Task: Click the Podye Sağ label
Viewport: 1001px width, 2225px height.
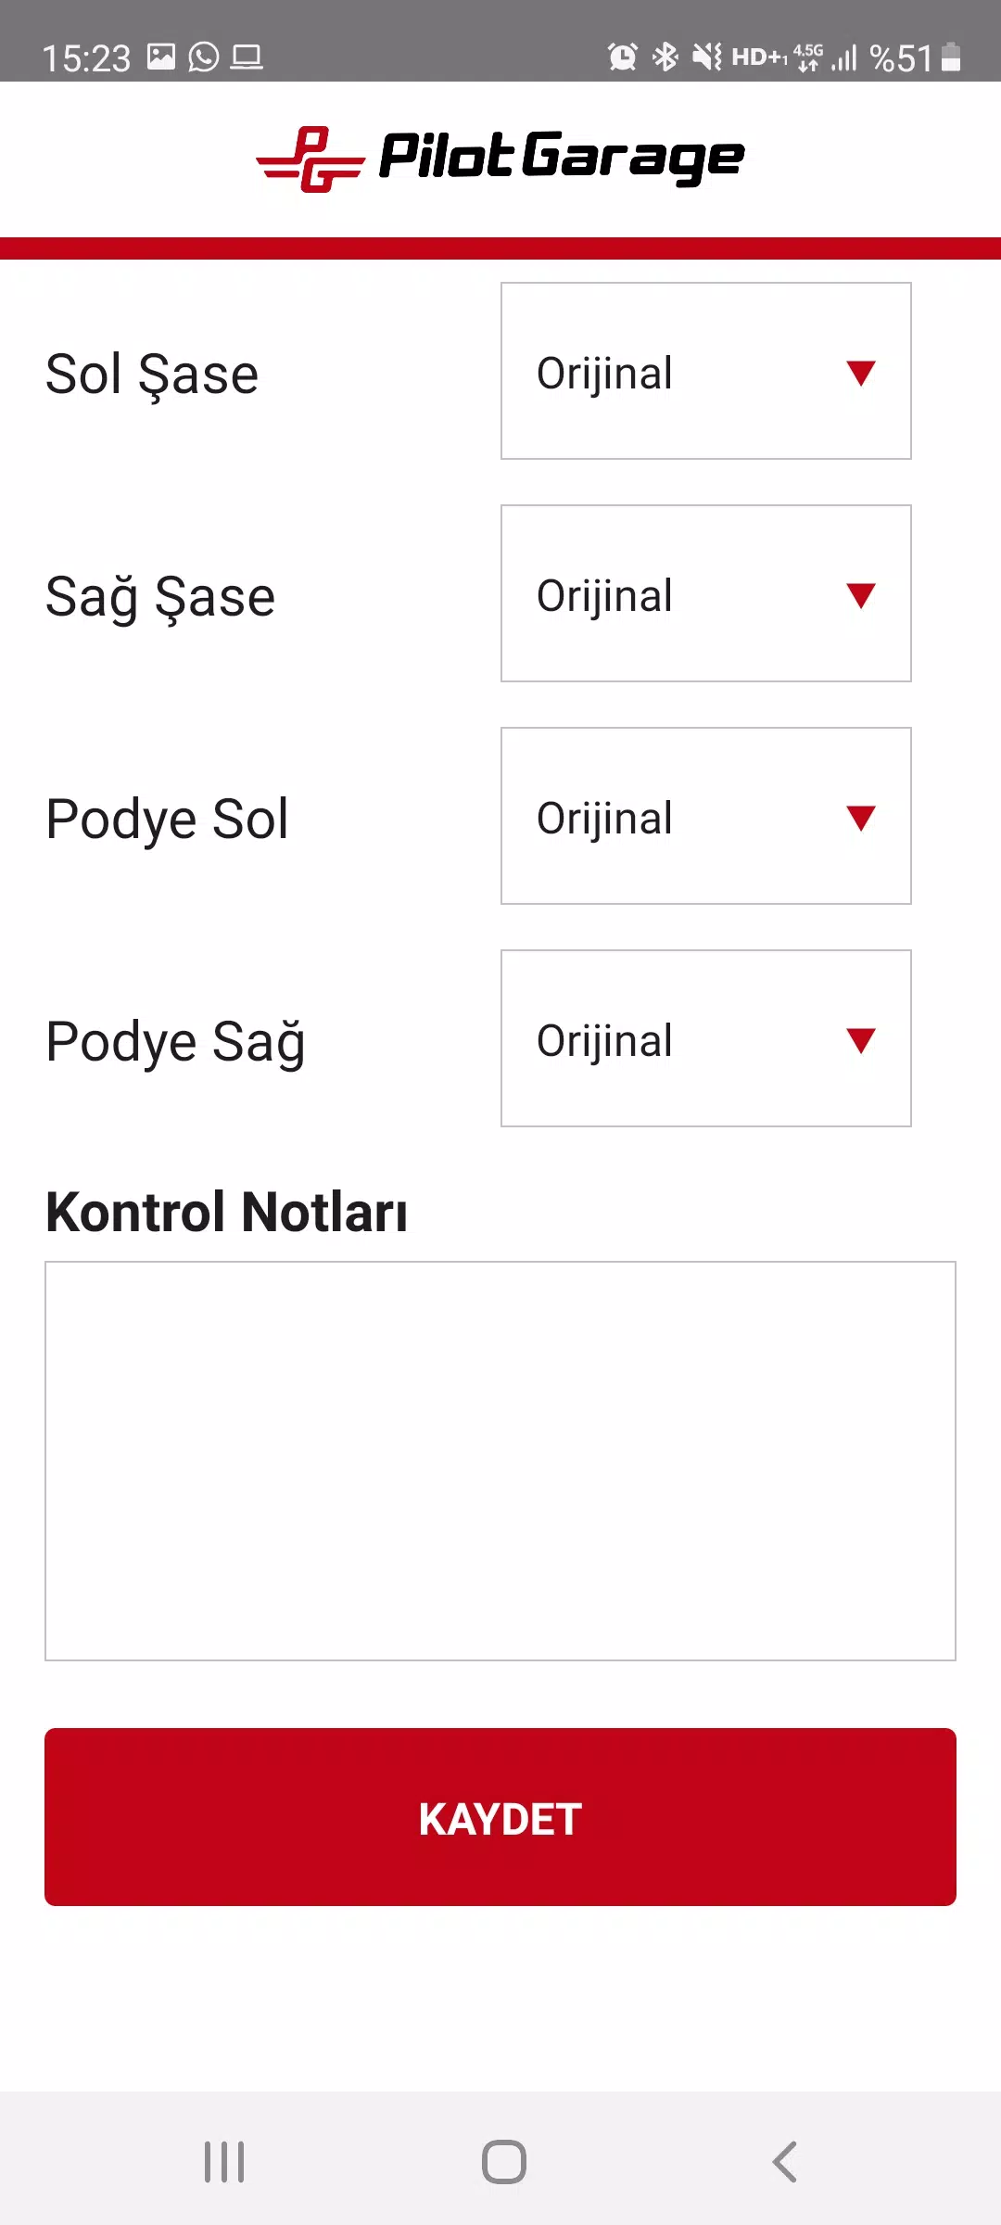Action: click(x=175, y=1042)
